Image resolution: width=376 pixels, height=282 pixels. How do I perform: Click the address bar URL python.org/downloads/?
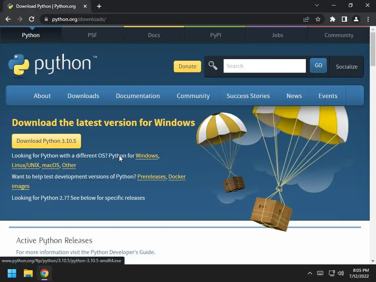click(79, 19)
